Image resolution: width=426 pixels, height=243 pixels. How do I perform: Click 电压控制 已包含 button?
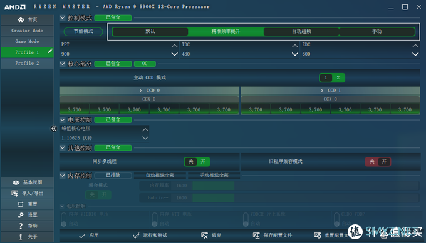tap(113, 119)
